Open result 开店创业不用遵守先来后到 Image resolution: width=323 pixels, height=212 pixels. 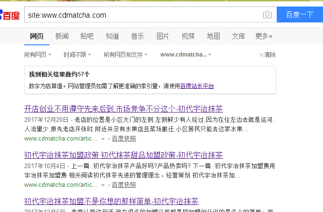click(x=123, y=109)
